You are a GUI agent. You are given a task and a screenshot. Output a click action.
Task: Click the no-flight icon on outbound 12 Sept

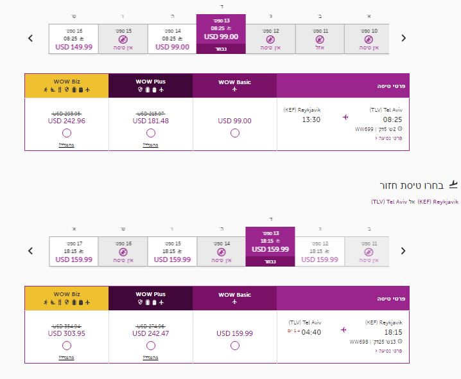point(270,39)
